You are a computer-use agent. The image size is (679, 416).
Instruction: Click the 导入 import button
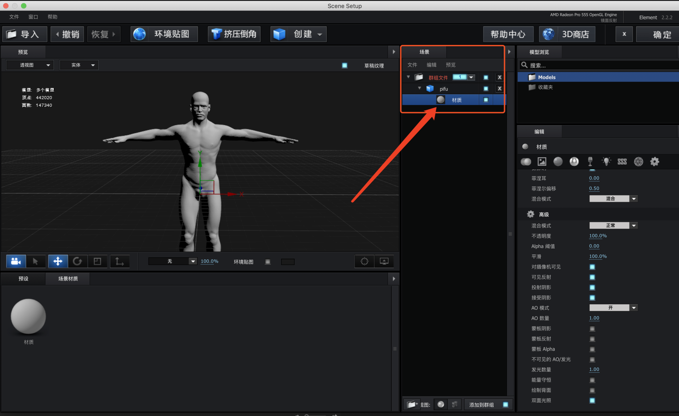[25, 34]
